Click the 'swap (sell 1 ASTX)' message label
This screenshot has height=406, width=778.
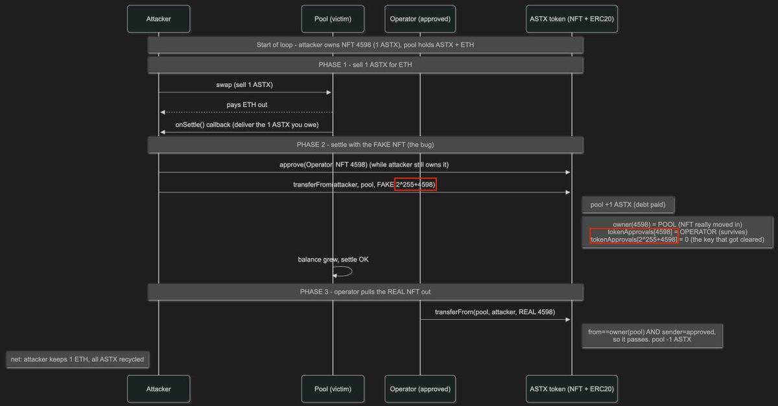(x=245, y=84)
